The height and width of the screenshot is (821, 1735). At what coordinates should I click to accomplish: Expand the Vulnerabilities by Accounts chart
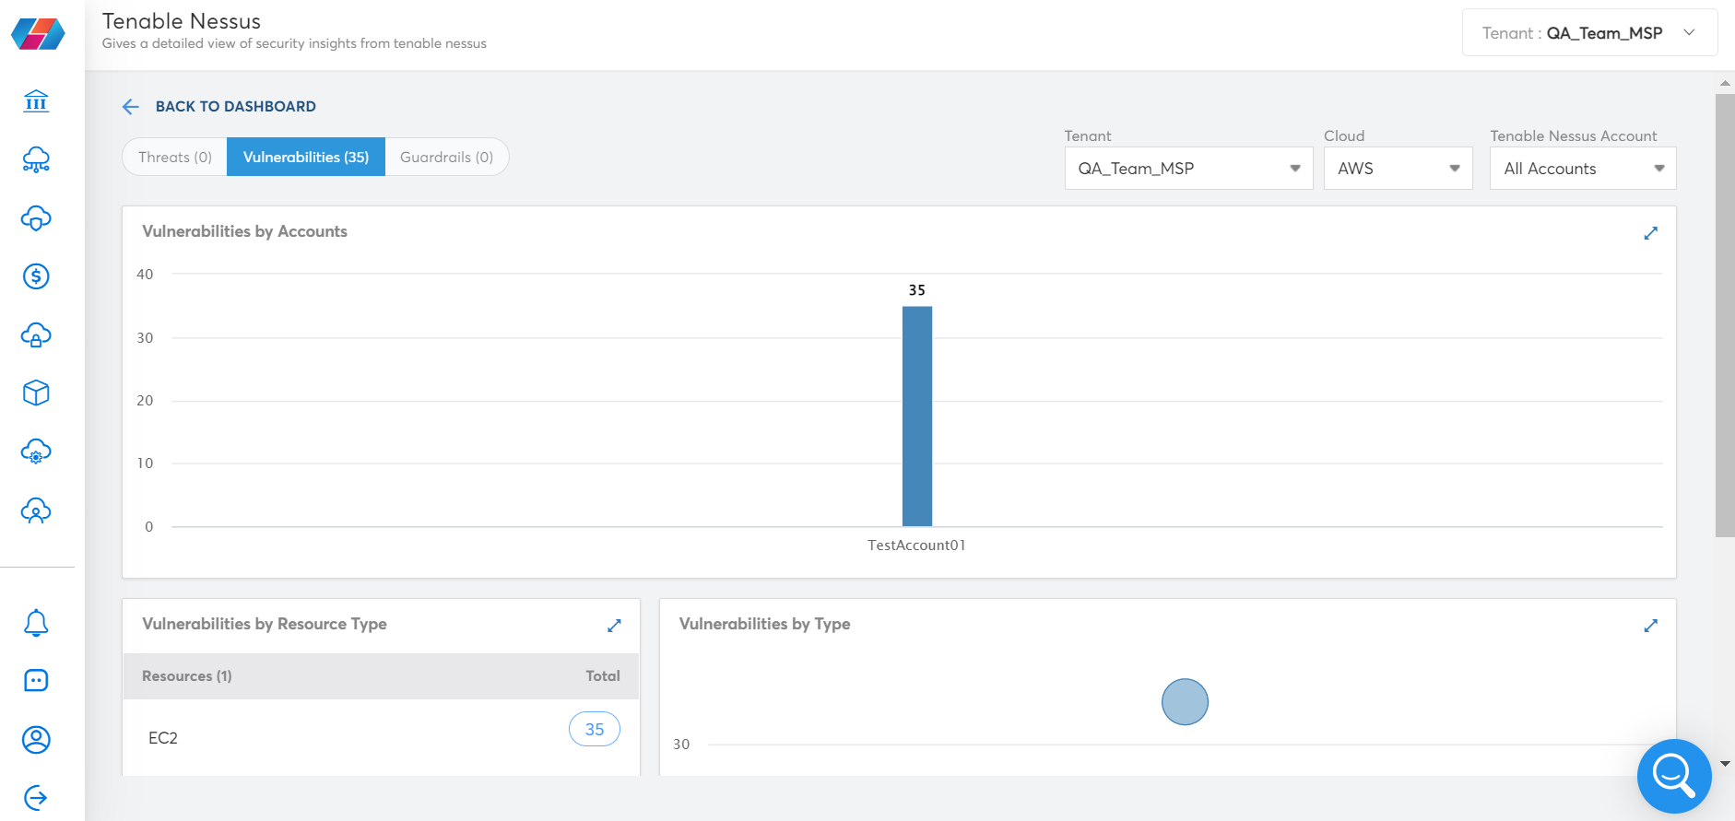pyautogui.click(x=1651, y=233)
